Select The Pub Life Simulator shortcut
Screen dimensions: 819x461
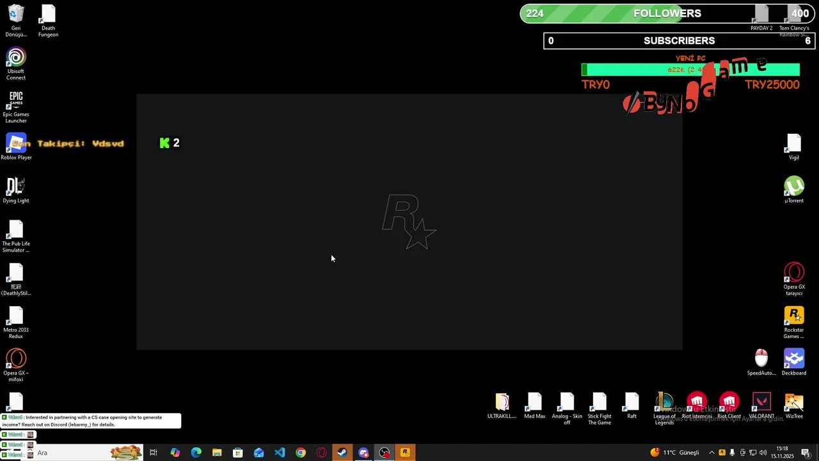pyautogui.click(x=16, y=236)
